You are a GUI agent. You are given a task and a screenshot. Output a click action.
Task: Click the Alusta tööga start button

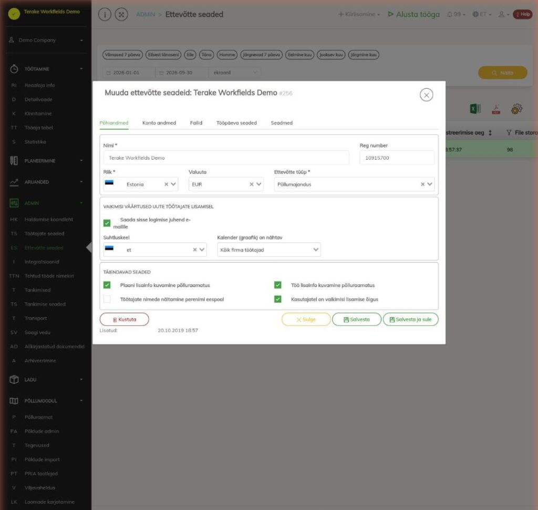pos(413,14)
